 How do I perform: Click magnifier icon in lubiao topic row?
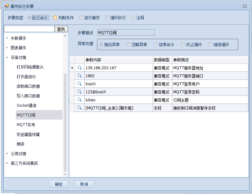79,100
